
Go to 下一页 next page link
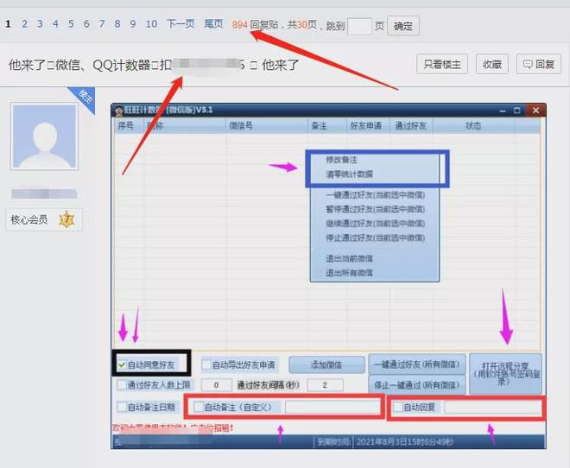[x=180, y=24]
